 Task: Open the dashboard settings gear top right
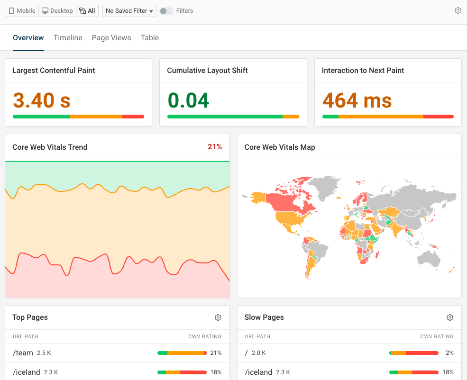457,10
